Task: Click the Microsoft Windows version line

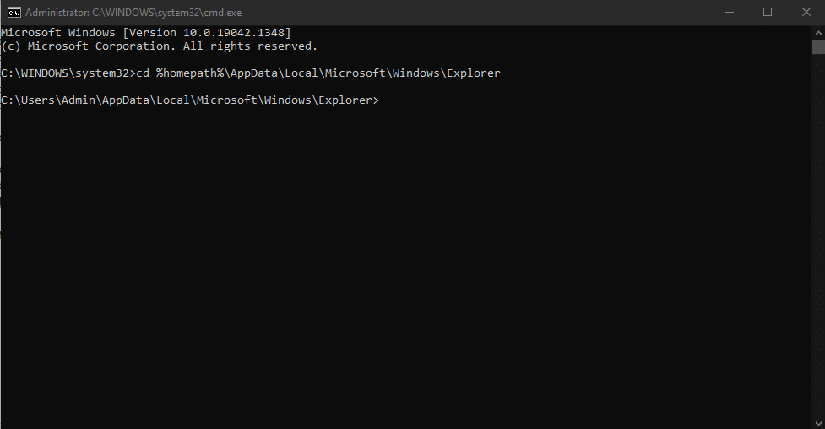Action: pyautogui.click(x=145, y=33)
